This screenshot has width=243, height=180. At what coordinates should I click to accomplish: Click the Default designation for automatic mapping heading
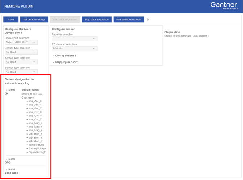coord(20,81)
